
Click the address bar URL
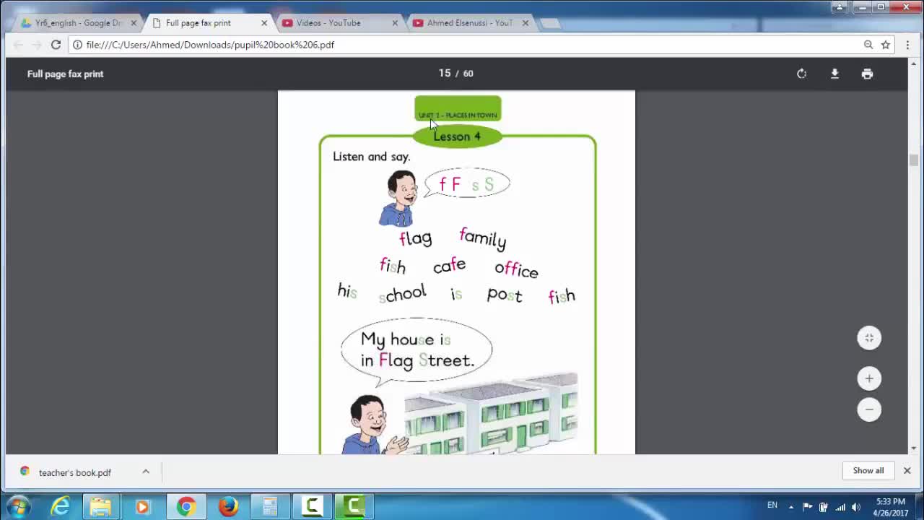pos(210,45)
